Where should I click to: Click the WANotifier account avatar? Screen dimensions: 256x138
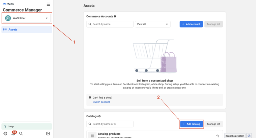click(8, 18)
